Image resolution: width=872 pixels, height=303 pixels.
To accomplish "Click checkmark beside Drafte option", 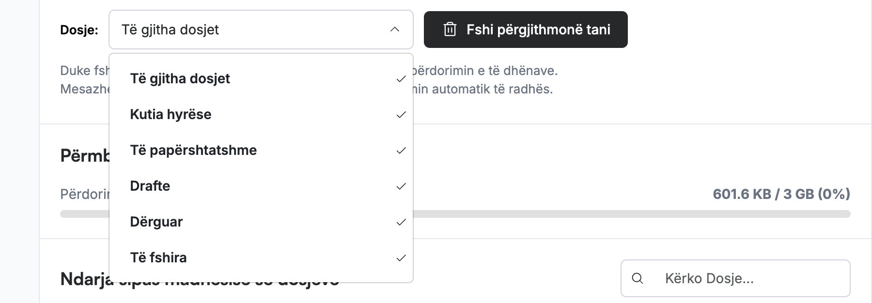I will coord(401,186).
